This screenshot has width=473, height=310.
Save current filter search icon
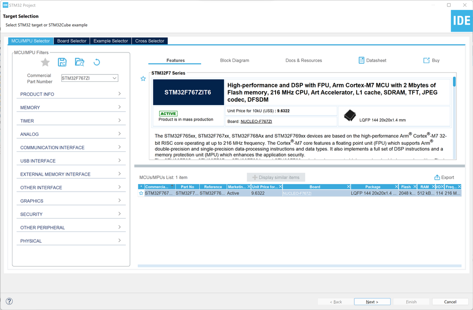pyautogui.click(x=62, y=62)
